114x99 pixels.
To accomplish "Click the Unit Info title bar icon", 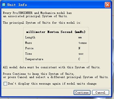I will tap(4, 5).
